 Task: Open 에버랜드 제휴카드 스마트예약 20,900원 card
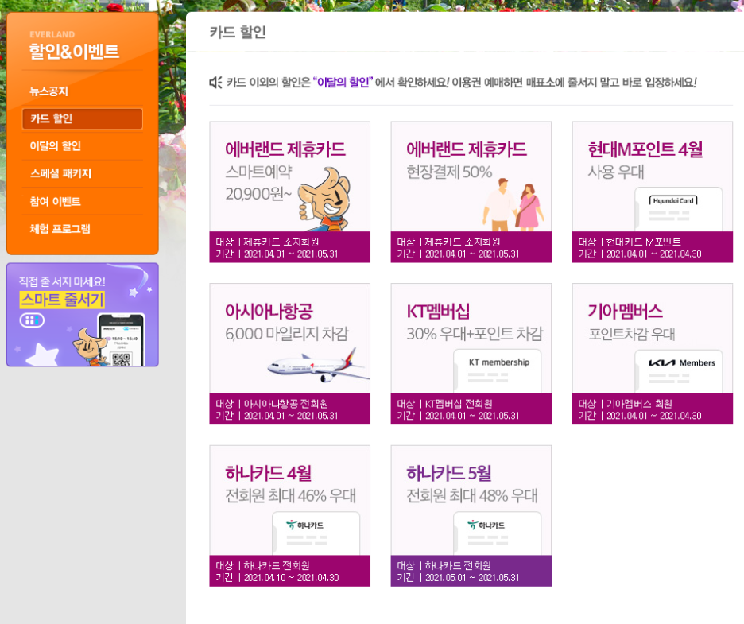290,192
